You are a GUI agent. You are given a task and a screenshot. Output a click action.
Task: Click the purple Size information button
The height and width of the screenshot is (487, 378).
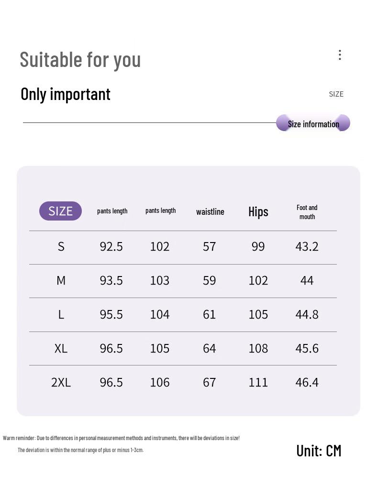313,124
